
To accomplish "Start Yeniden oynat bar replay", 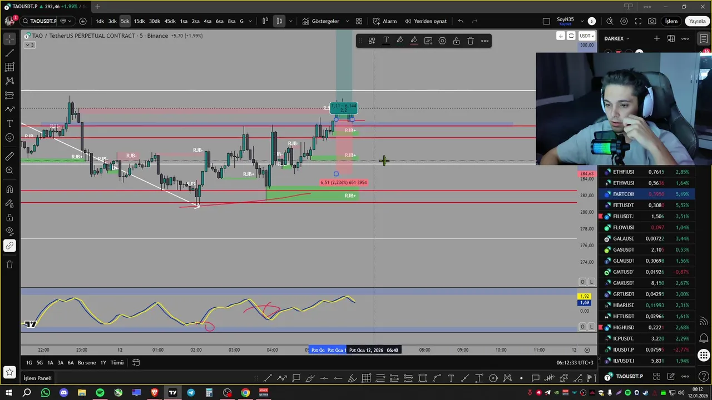I will (x=426, y=21).
